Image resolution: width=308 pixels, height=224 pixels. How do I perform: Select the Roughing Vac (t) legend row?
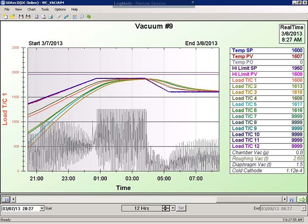267,158
